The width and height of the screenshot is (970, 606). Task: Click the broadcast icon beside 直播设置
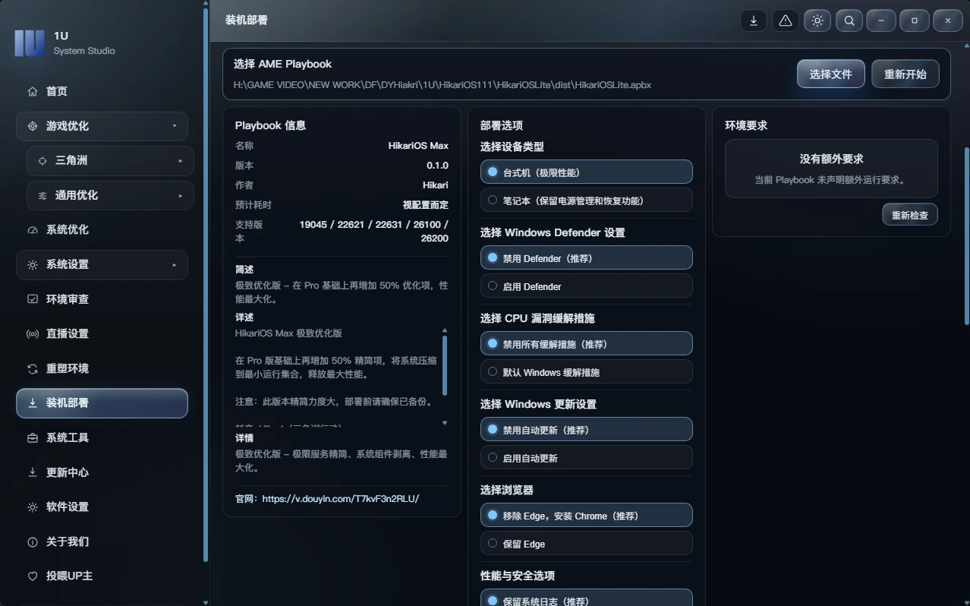pyautogui.click(x=33, y=334)
